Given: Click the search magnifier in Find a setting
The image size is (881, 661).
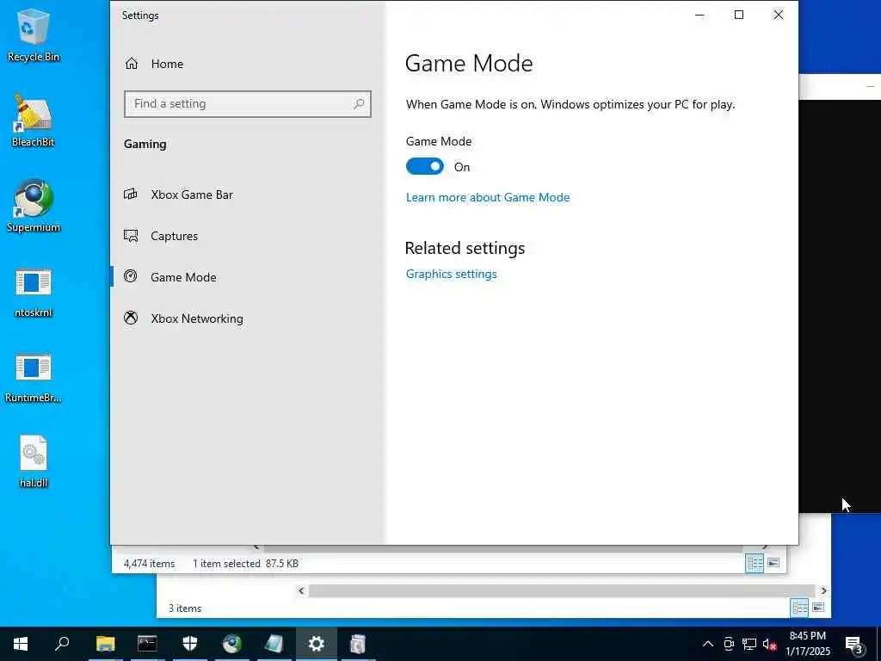Looking at the screenshot, I should (x=359, y=104).
